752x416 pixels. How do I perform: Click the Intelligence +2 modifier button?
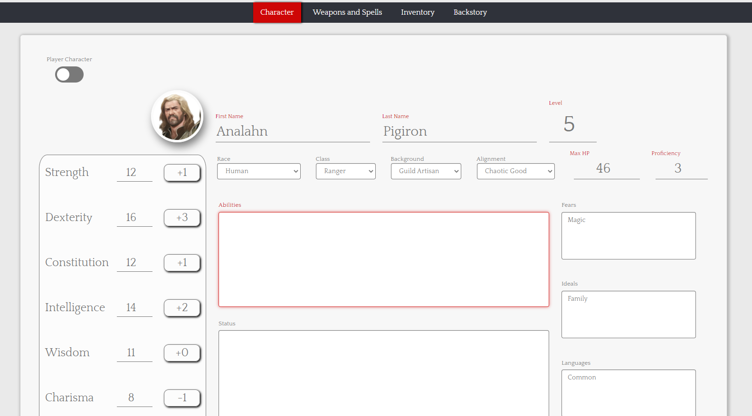pyautogui.click(x=182, y=308)
